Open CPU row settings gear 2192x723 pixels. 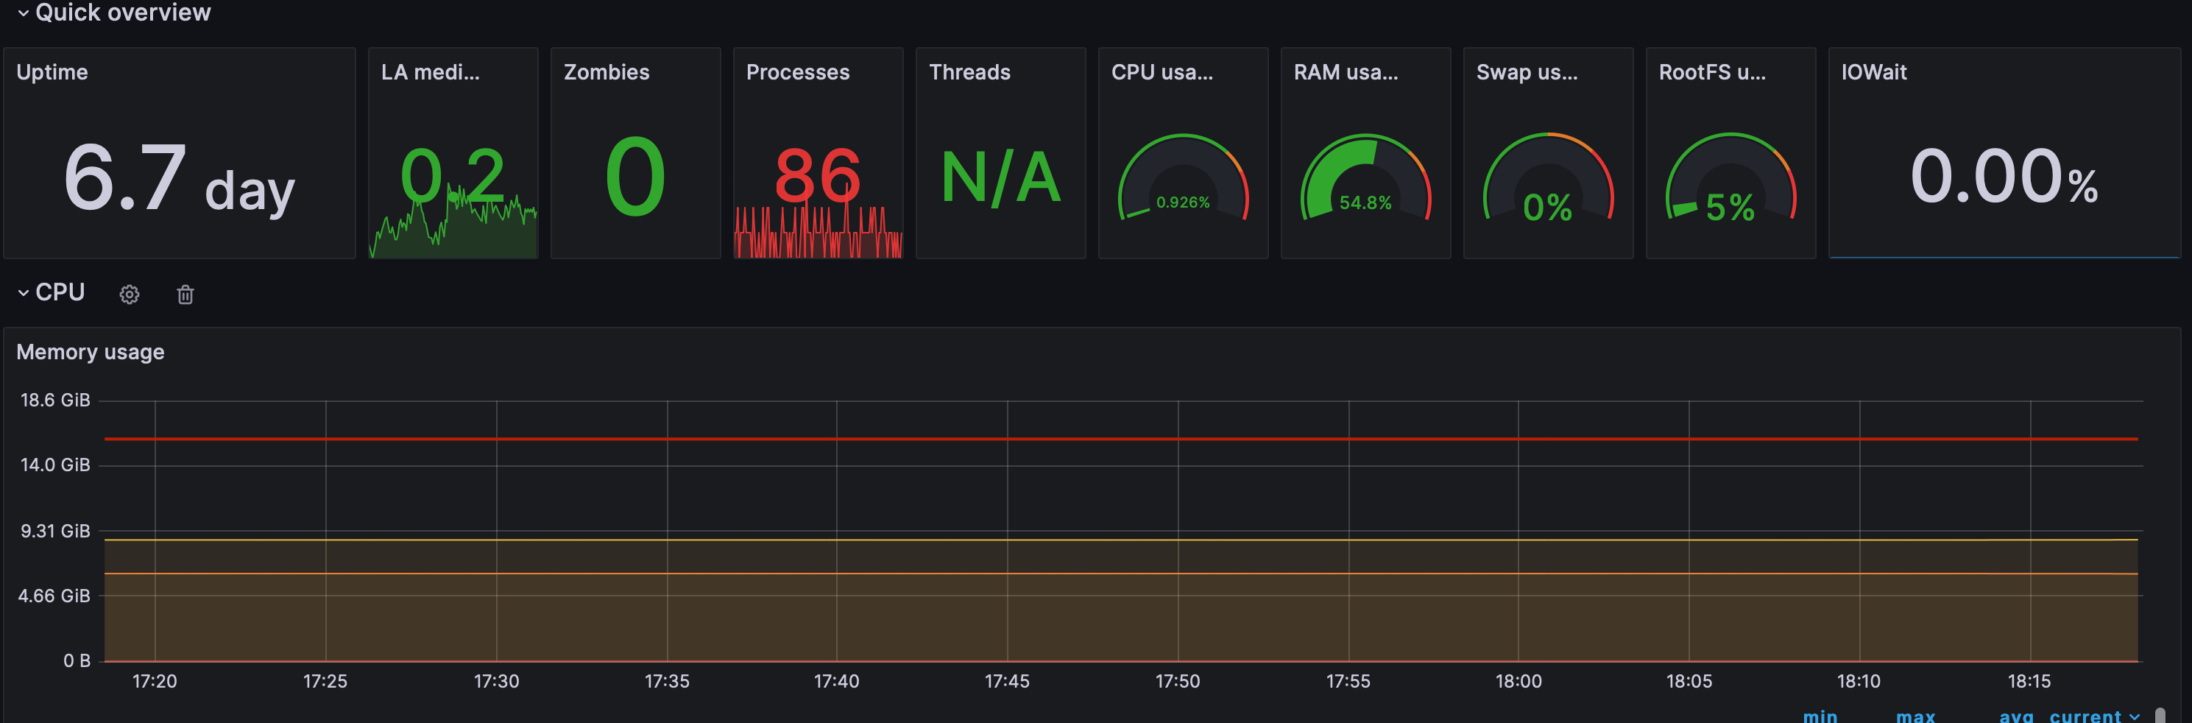130,295
